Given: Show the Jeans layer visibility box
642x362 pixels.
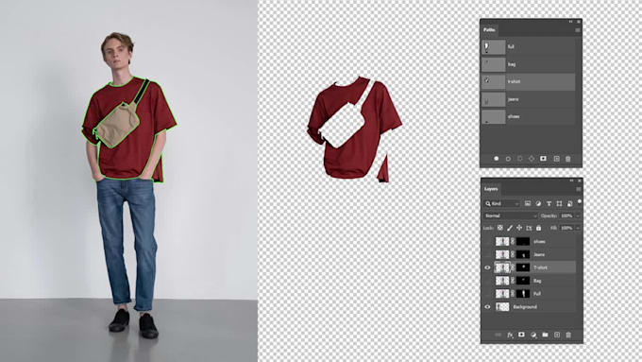Looking at the screenshot, I should pos(487,254).
